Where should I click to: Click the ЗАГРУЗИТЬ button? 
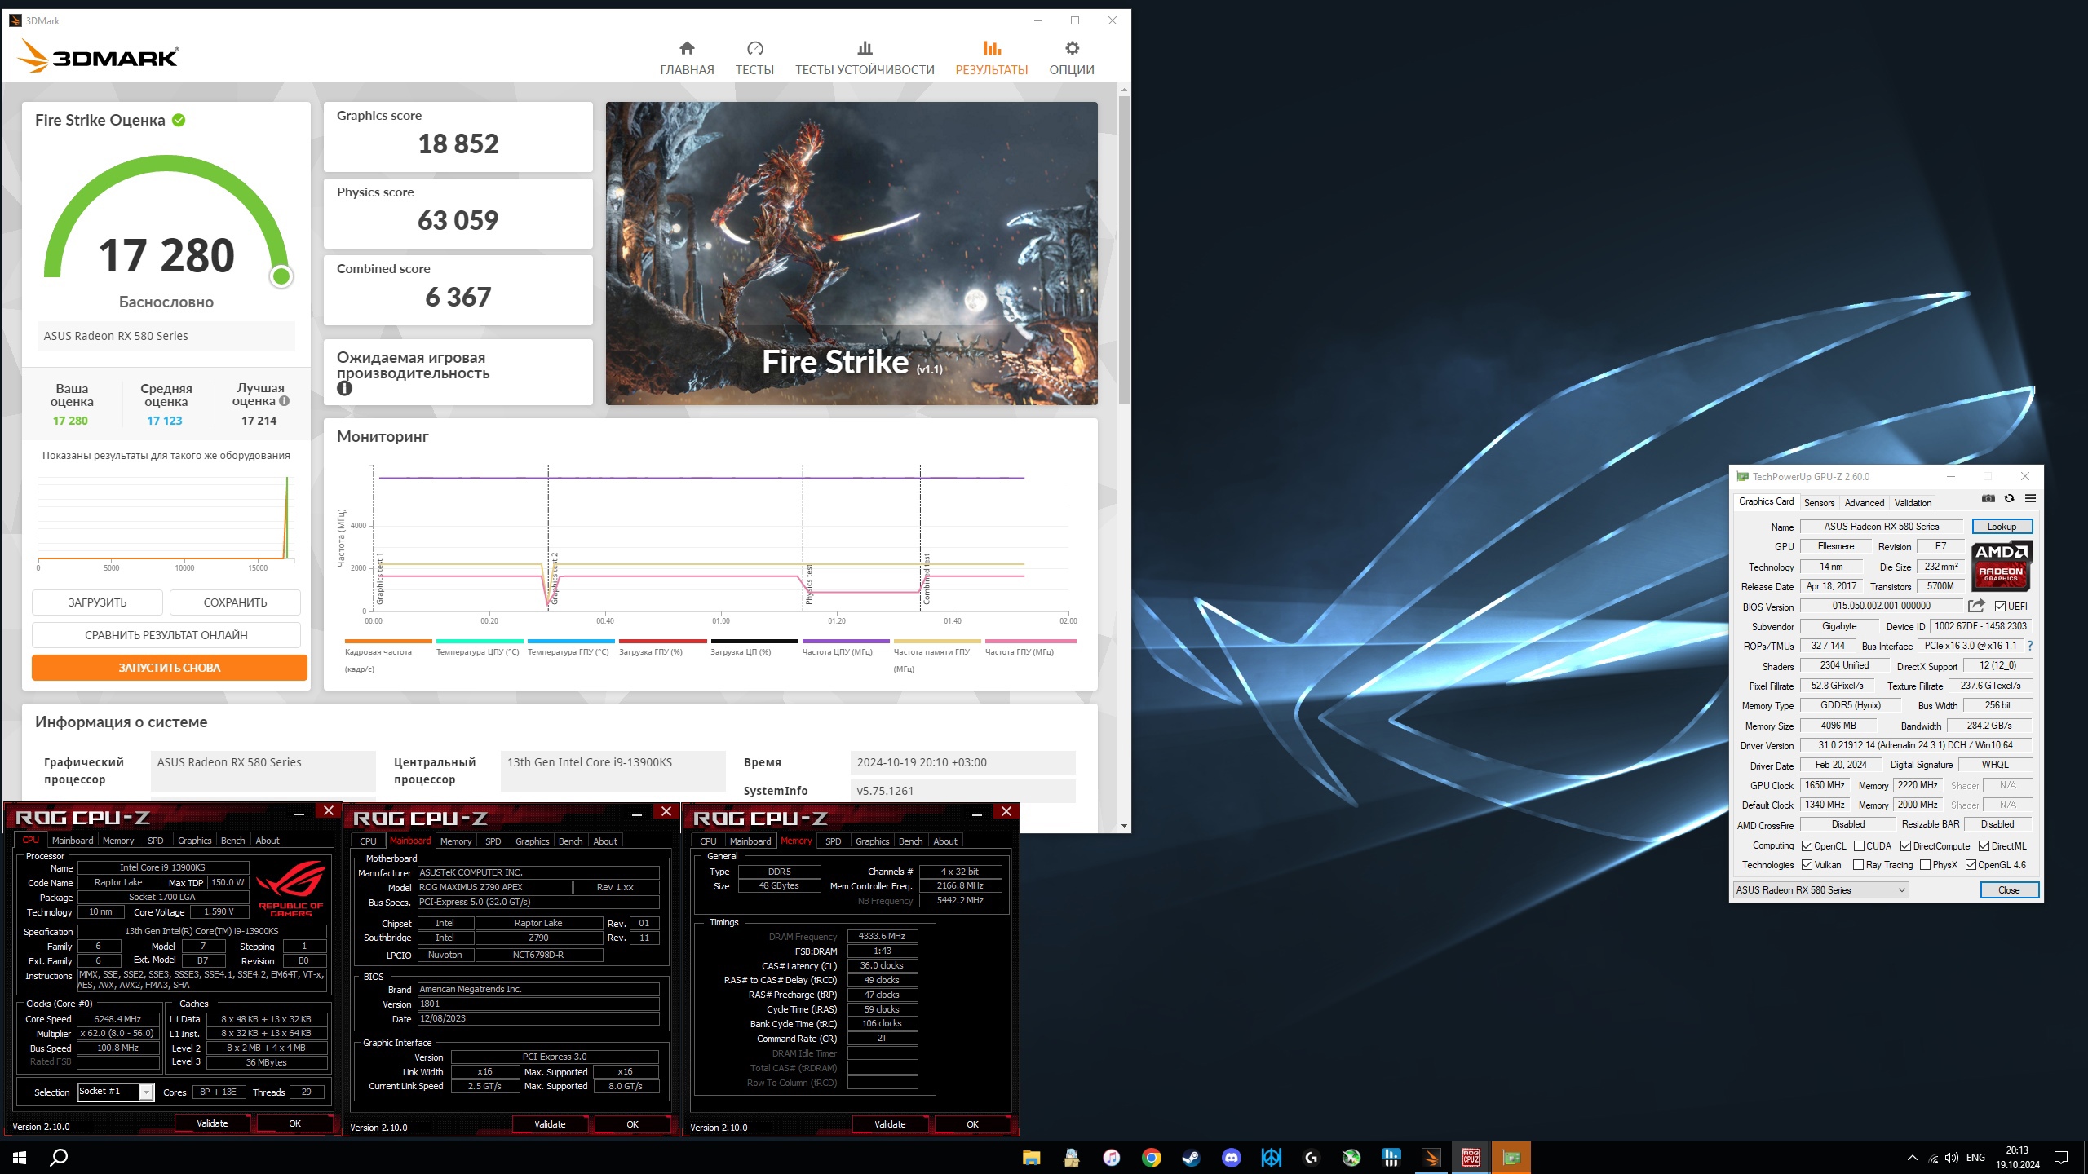[97, 602]
